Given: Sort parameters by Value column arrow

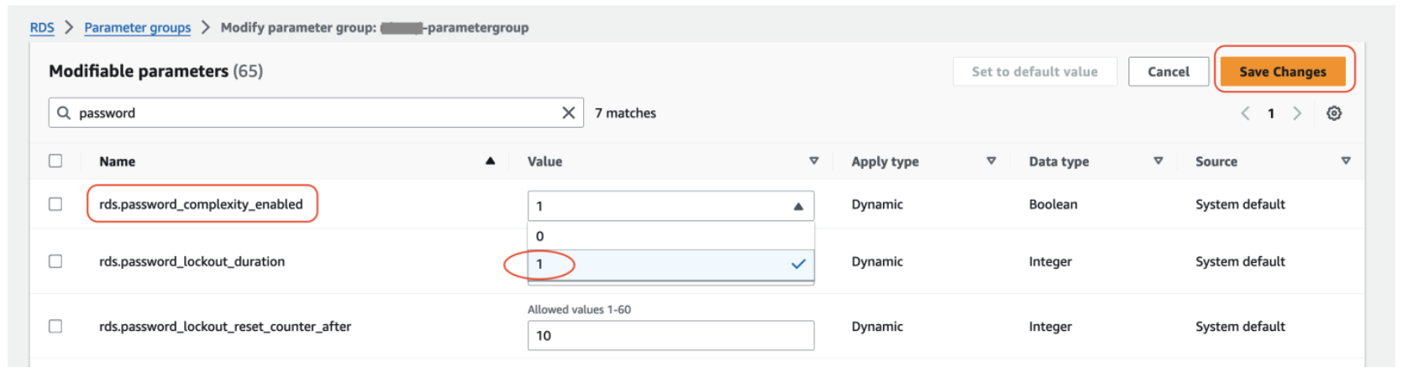Looking at the screenshot, I should click(x=813, y=160).
